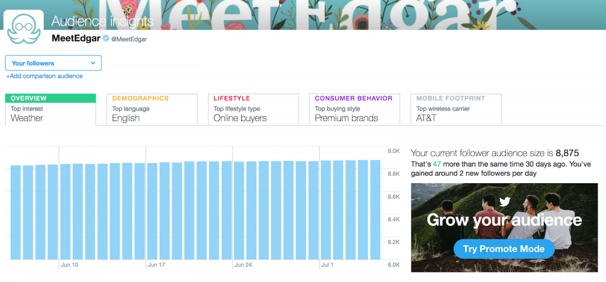606x282 pixels.
Task: Click the Twitter bird icon in the promo banner
Action: (x=505, y=202)
